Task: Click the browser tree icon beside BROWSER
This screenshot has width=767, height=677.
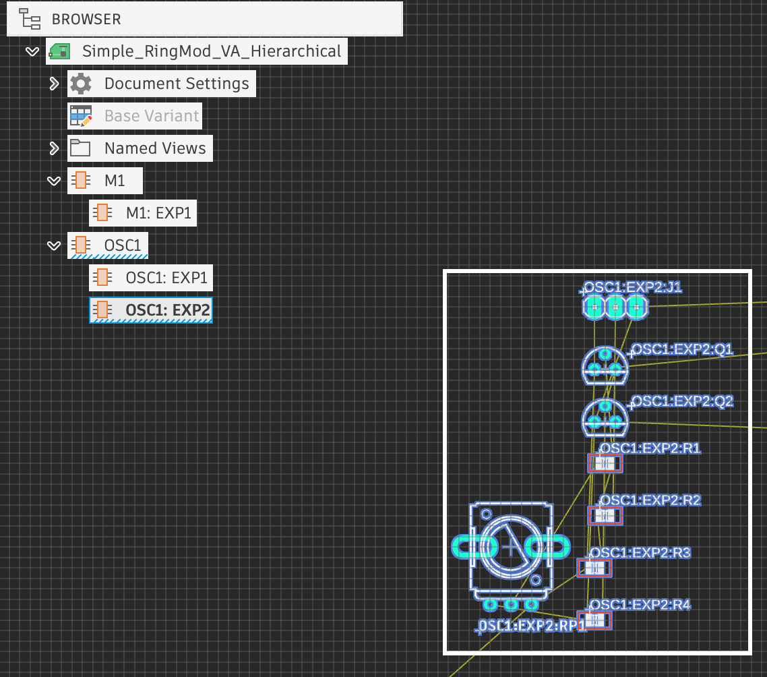Action: coord(30,19)
